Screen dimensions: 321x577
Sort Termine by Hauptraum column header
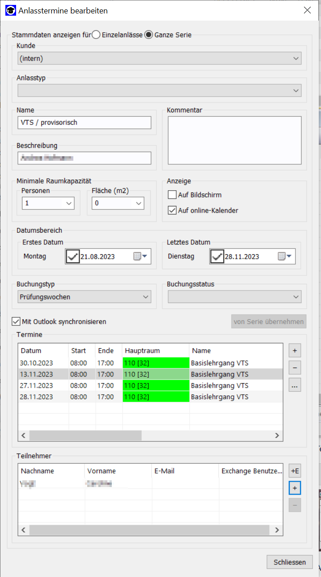point(155,350)
